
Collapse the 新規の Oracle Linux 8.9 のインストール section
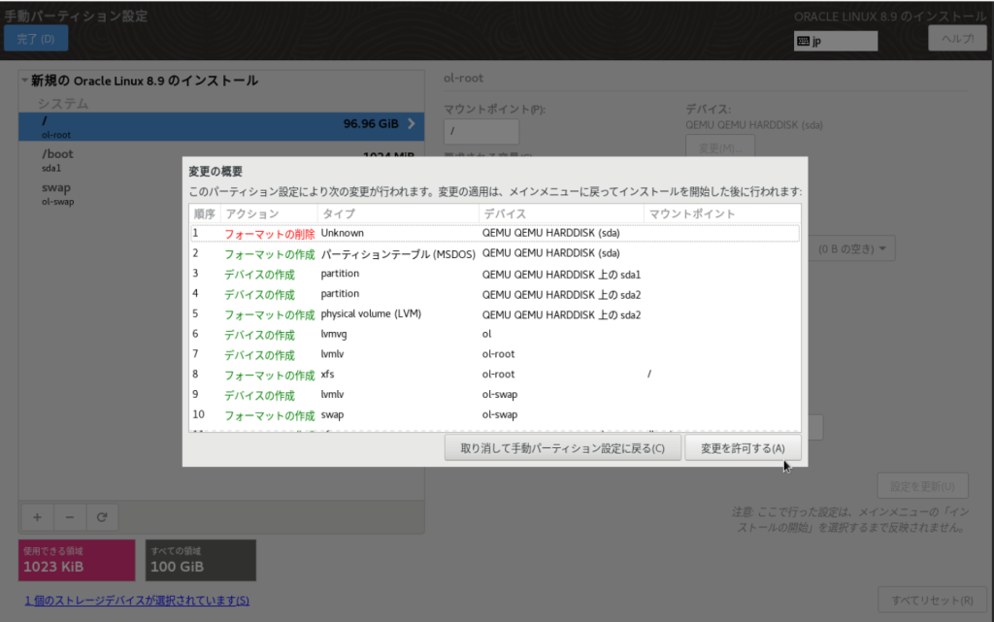[x=22, y=81]
